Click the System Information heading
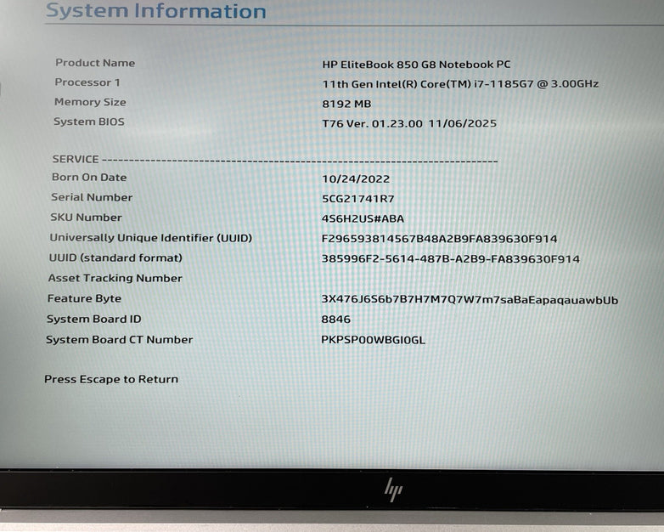The image size is (664, 532). pyautogui.click(x=156, y=10)
